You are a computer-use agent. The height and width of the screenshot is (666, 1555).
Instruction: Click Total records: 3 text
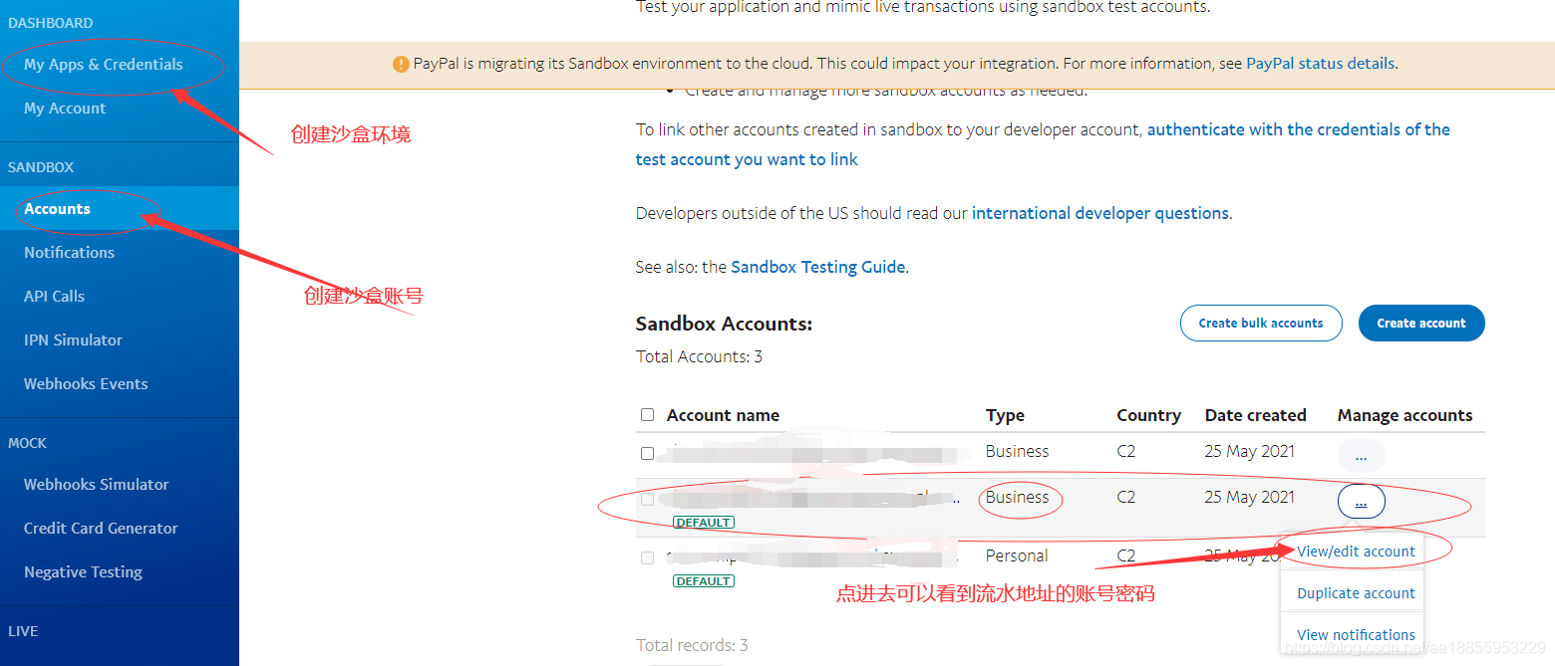click(692, 645)
